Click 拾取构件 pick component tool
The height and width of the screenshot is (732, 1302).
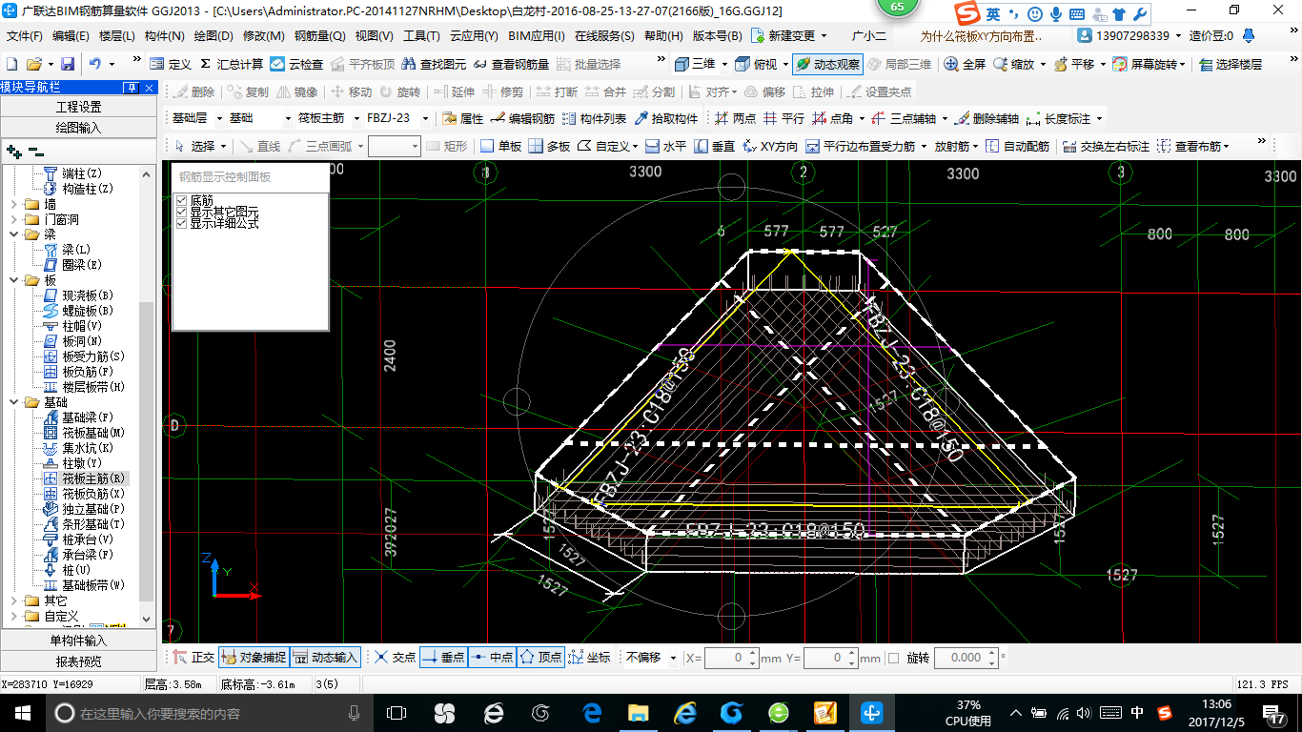tap(665, 119)
